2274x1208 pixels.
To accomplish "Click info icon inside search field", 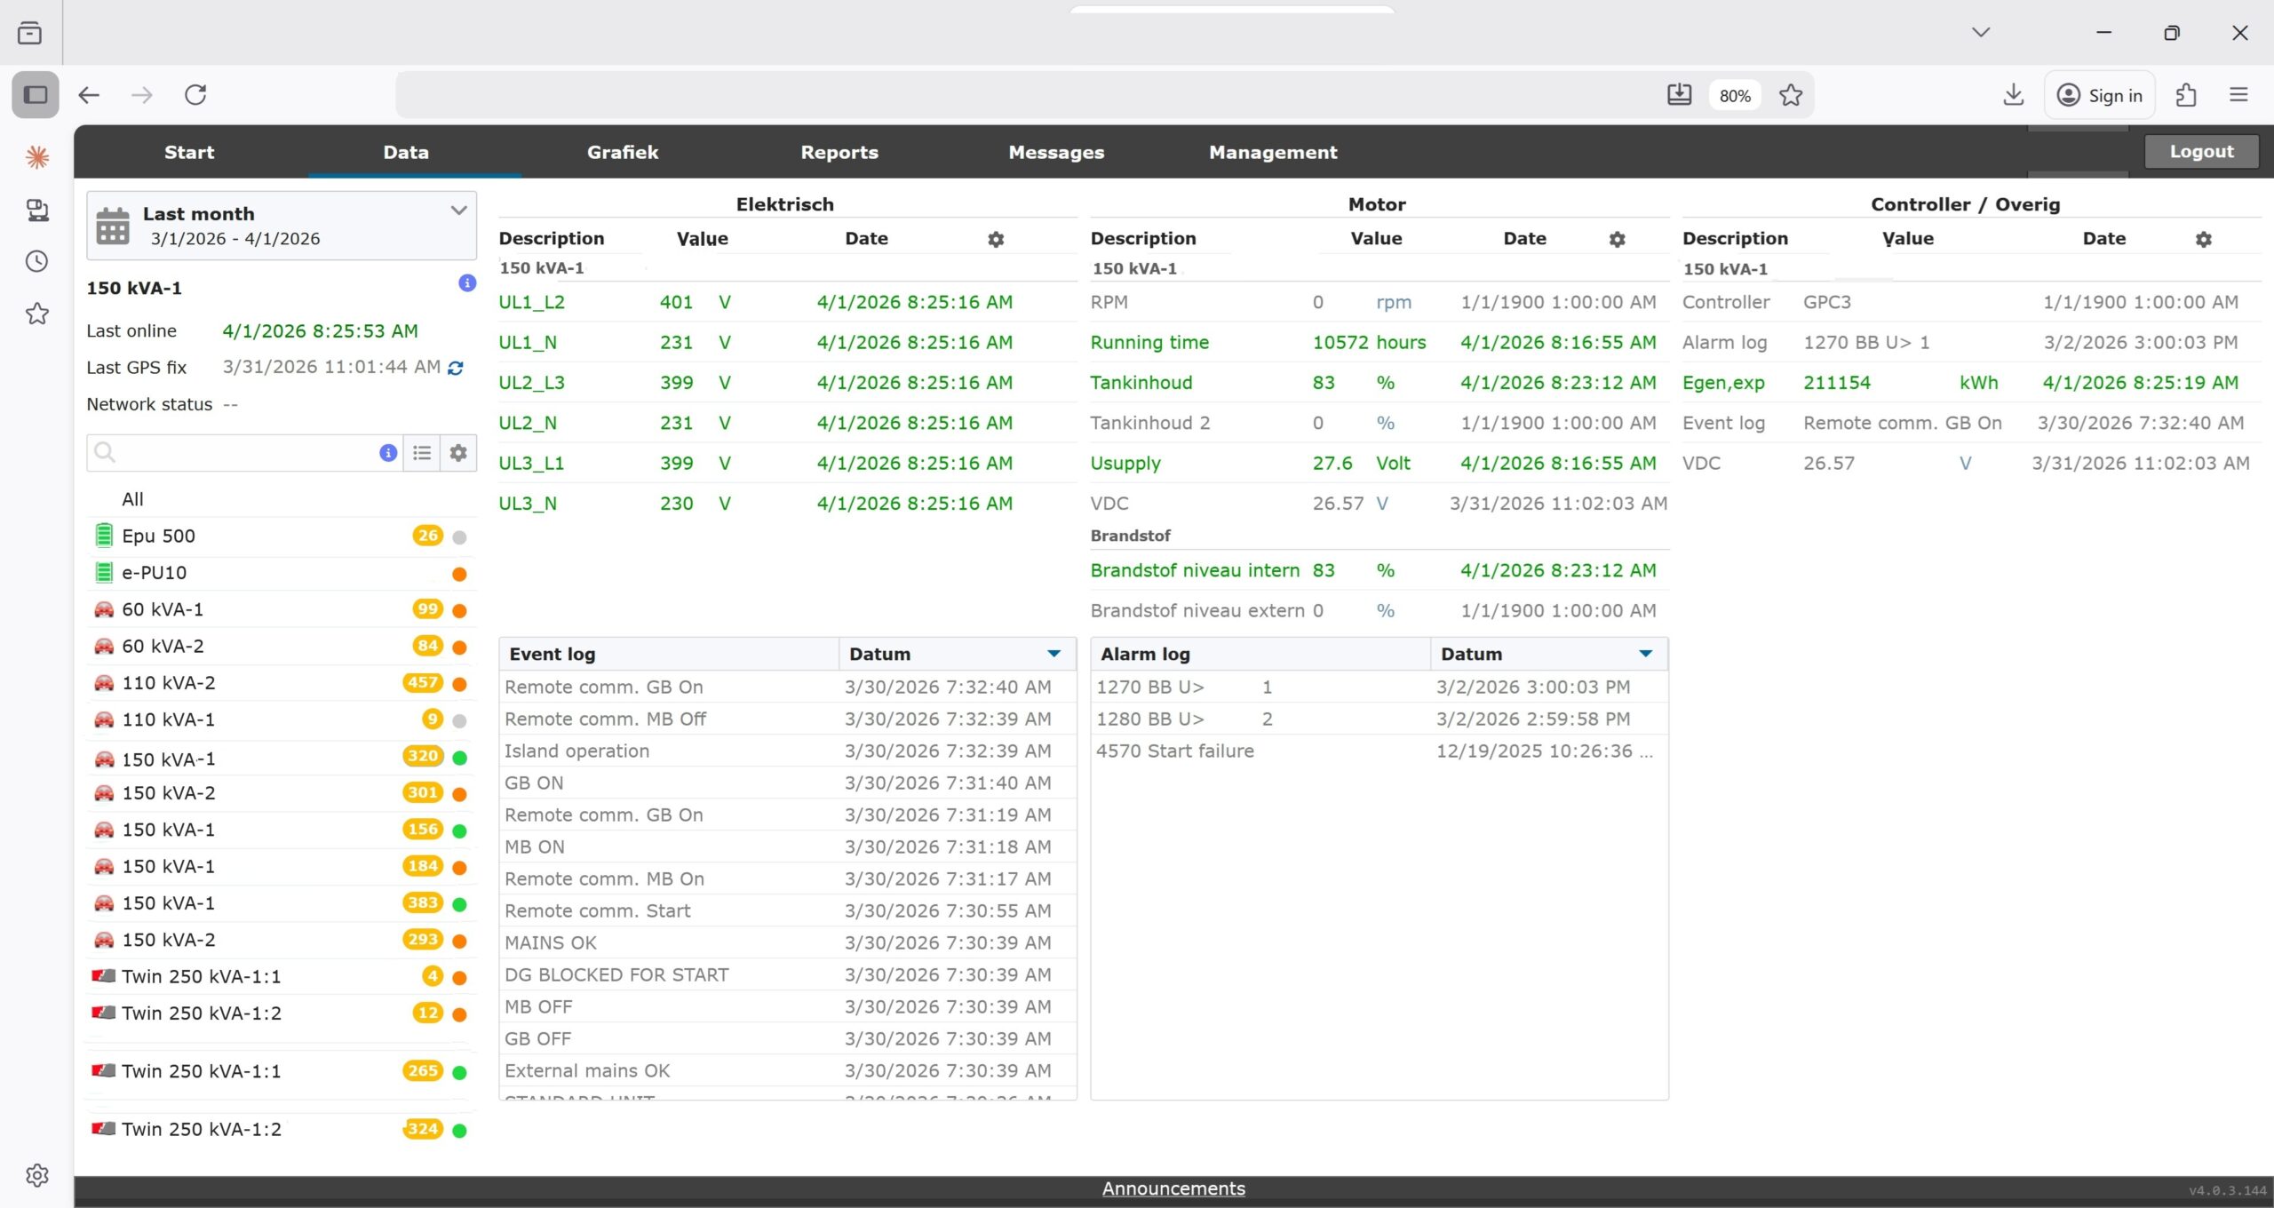I will coord(388,453).
